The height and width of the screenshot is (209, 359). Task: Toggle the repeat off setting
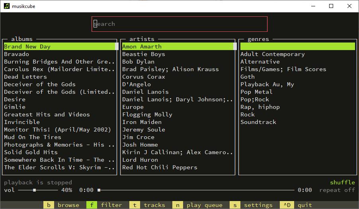337,190
